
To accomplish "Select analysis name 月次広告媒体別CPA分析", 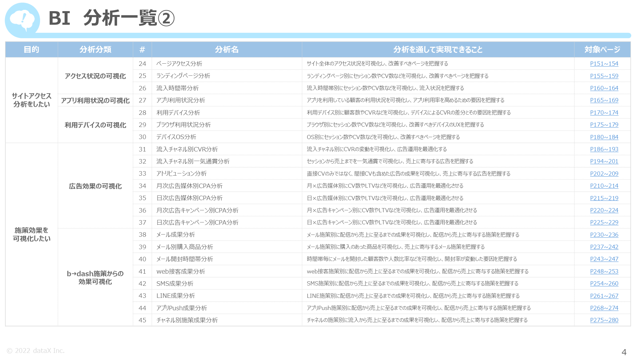I will (x=190, y=186).
